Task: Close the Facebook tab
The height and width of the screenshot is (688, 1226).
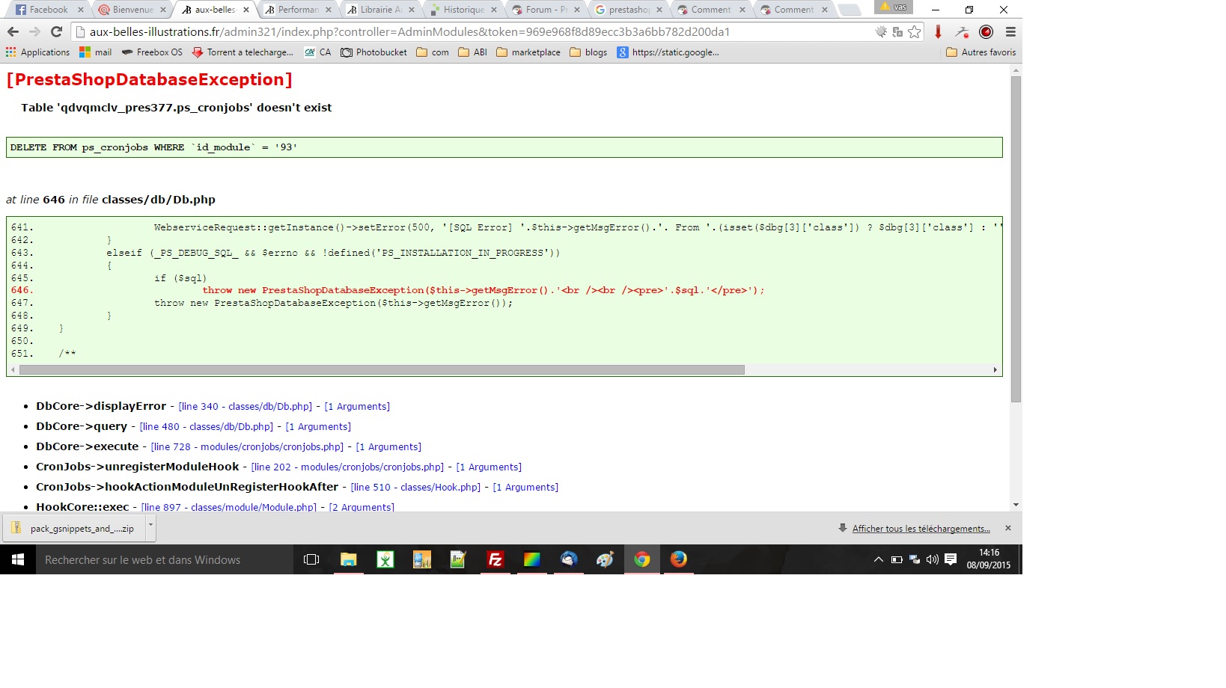Action: pyautogui.click(x=80, y=10)
